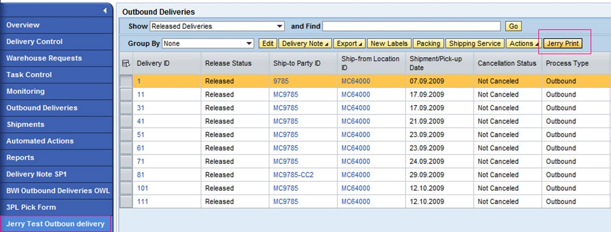The image size is (611, 232).
Task: Expand the Export button menu
Action: pyautogui.click(x=349, y=43)
